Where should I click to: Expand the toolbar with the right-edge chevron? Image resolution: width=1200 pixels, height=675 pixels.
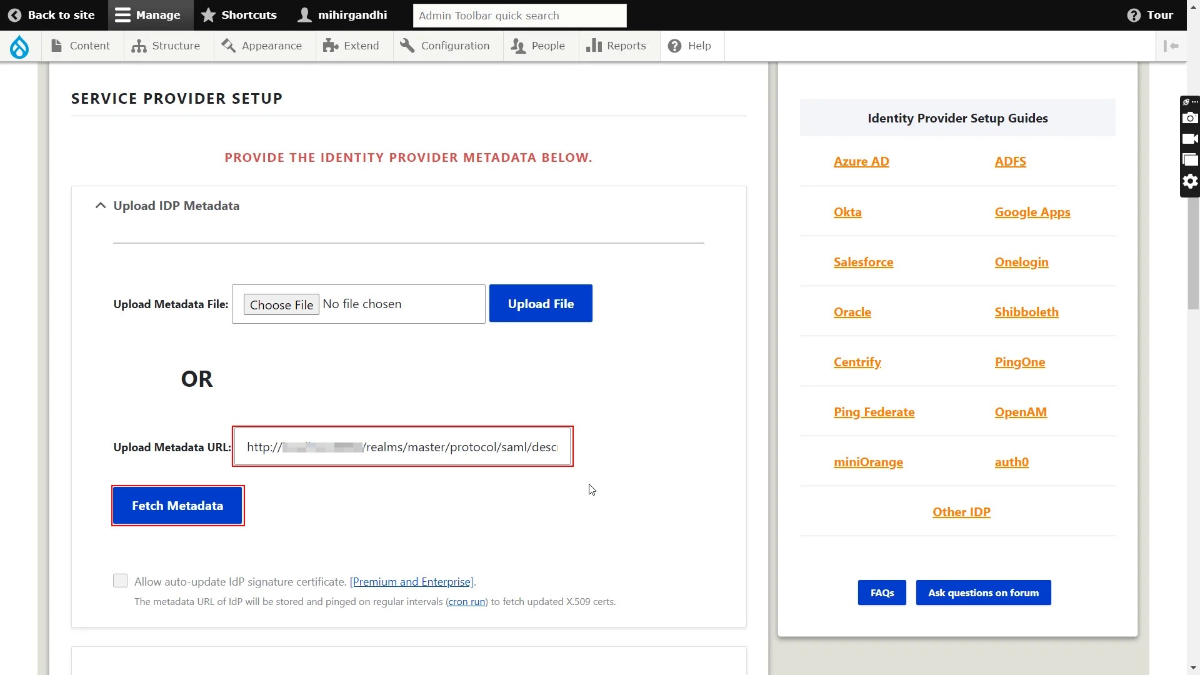pyautogui.click(x=1172, y=46)
